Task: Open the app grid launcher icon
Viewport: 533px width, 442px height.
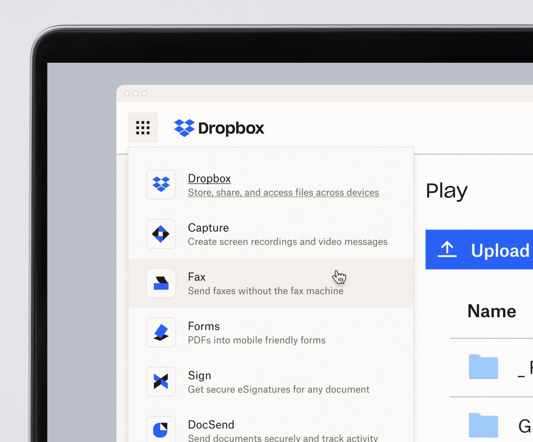Action: coord(143,128)
